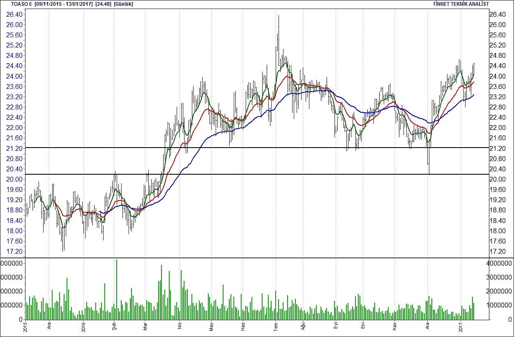Open the Günlük period label
This screenshot has width=514, height=337.
[123, 4]
